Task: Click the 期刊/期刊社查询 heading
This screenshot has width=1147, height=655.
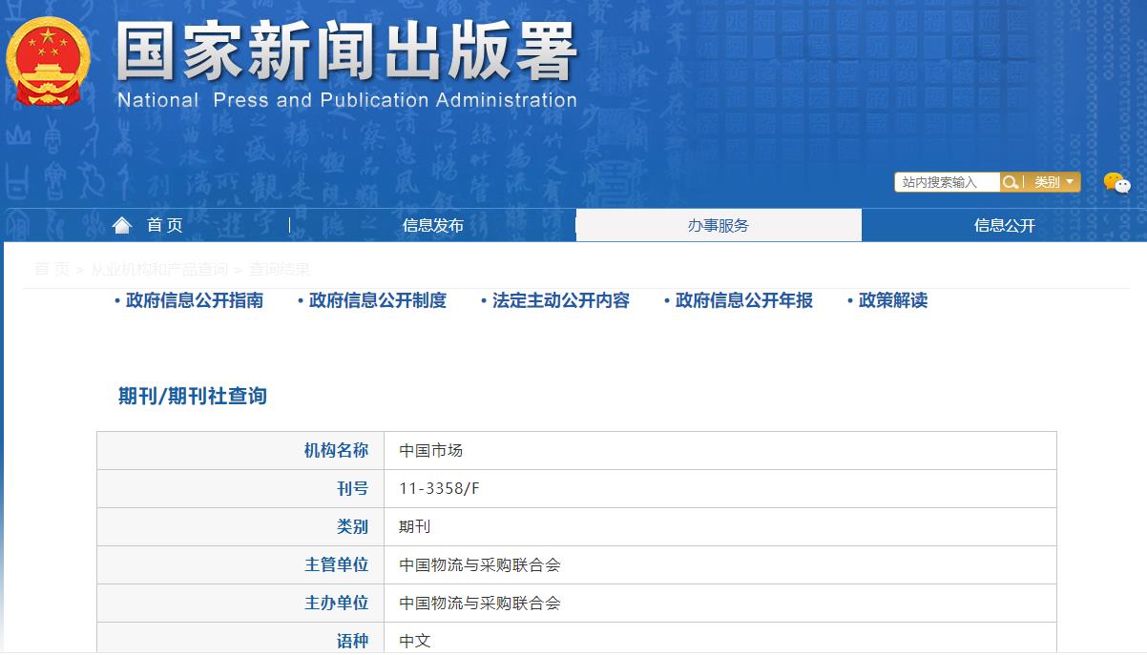Action: point(193,396)
